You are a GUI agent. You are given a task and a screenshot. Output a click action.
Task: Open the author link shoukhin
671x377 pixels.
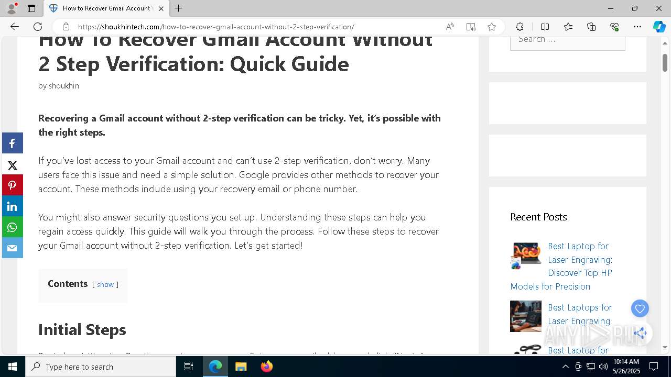tap(64, 86)
